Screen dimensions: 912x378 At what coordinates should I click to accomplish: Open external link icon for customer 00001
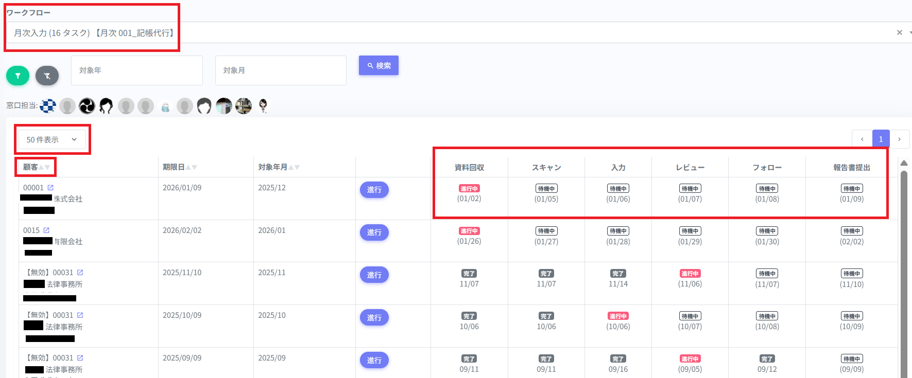point(50,188)
